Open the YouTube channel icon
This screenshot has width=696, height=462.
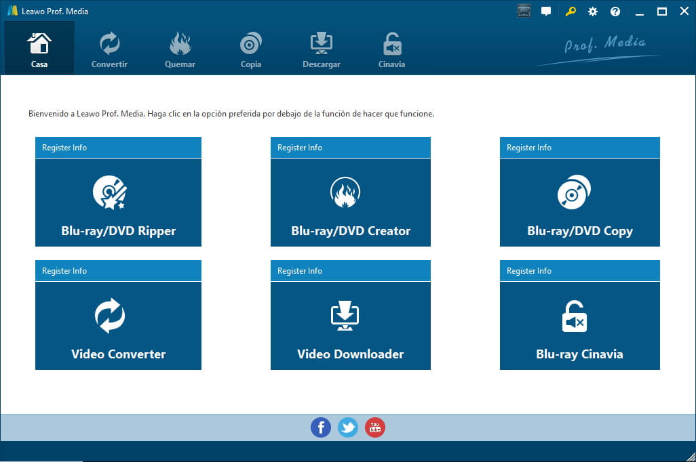point(375,427)
